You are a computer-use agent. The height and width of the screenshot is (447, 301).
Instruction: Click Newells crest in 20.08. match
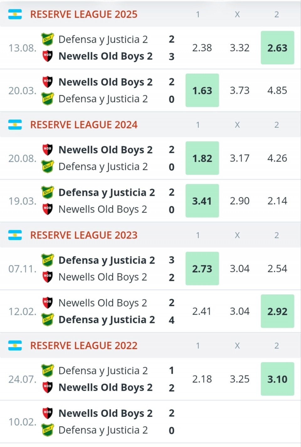(x=48, y=150)
